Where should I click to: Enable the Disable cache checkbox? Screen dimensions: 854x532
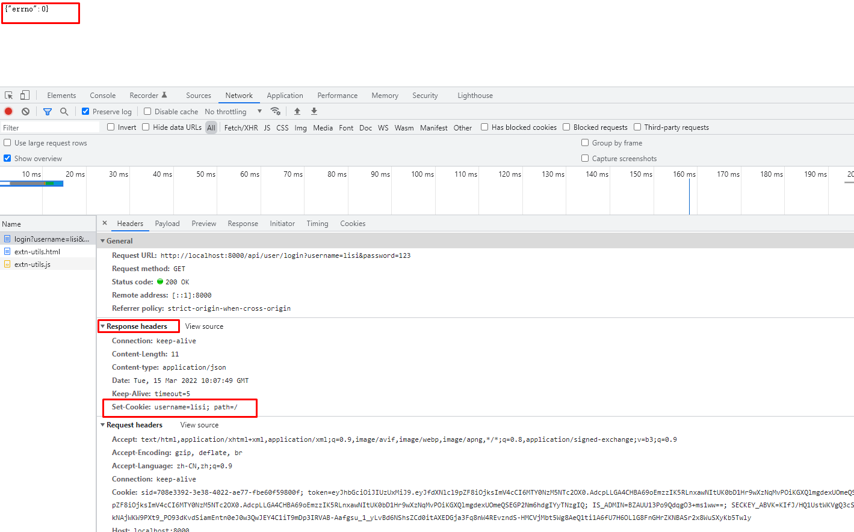[x=147, y=111]
